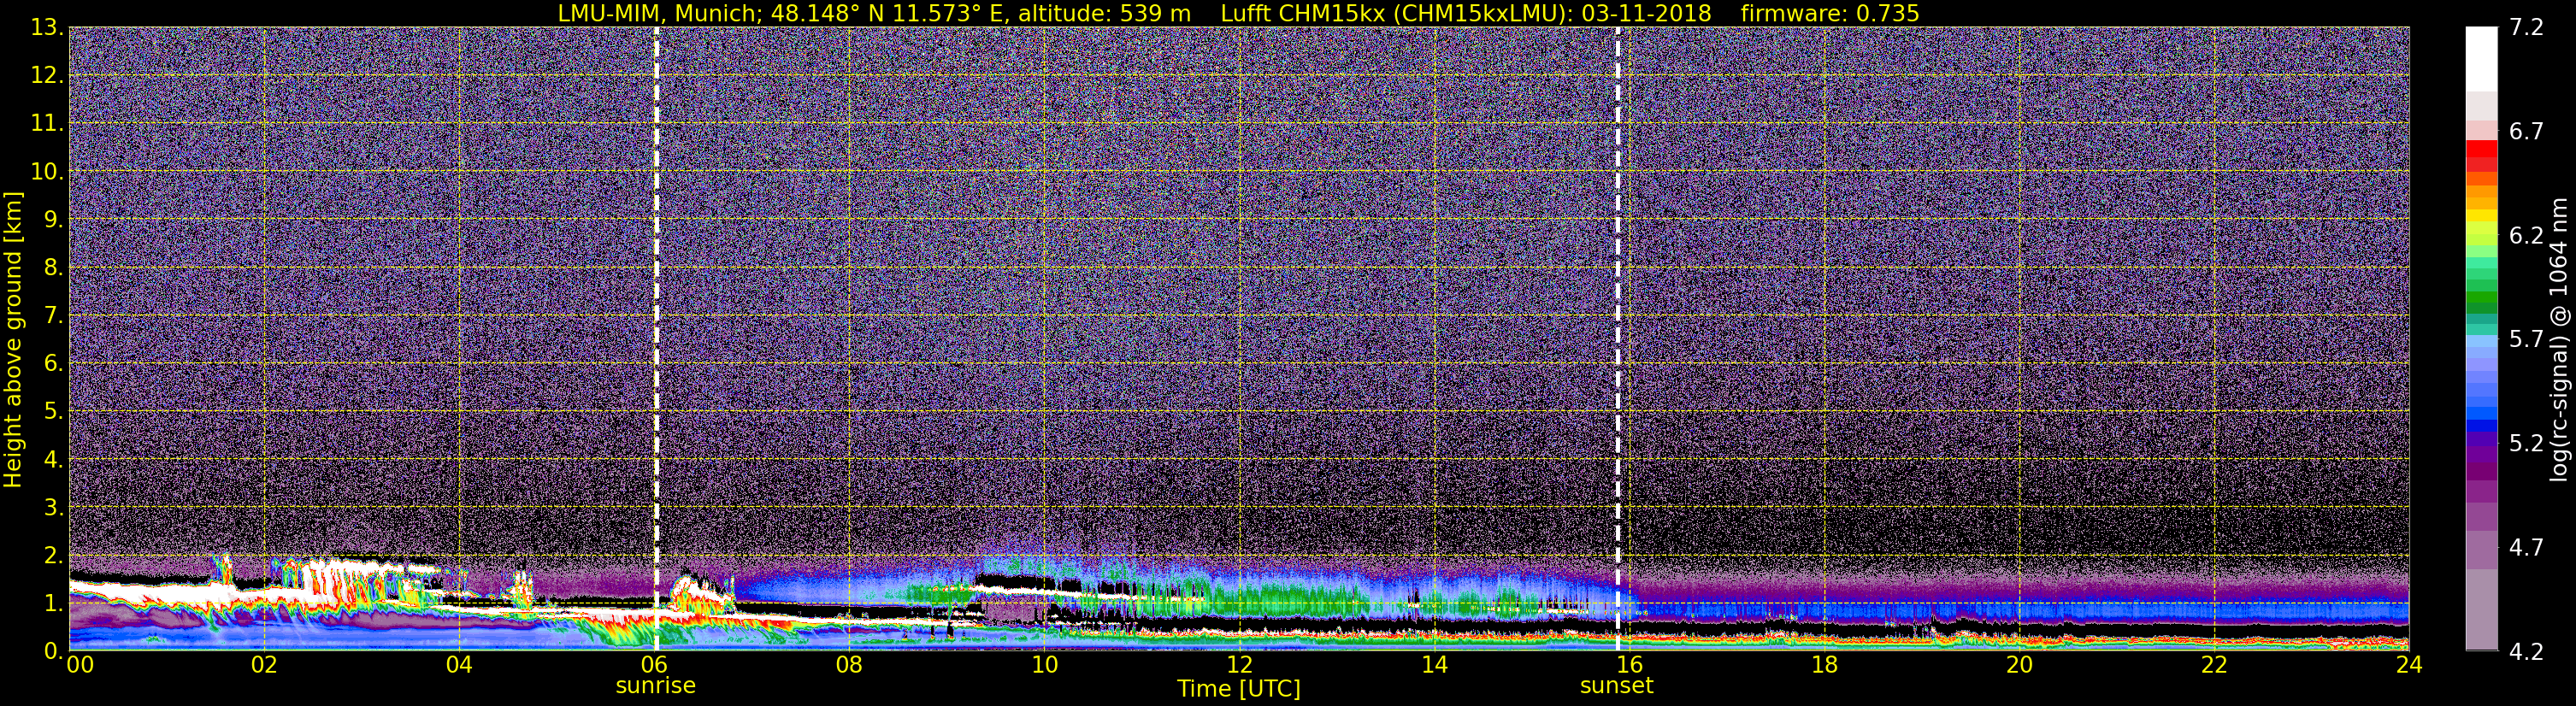Click the time axis tick label 04
The image size is (2576, 706).
459,665
